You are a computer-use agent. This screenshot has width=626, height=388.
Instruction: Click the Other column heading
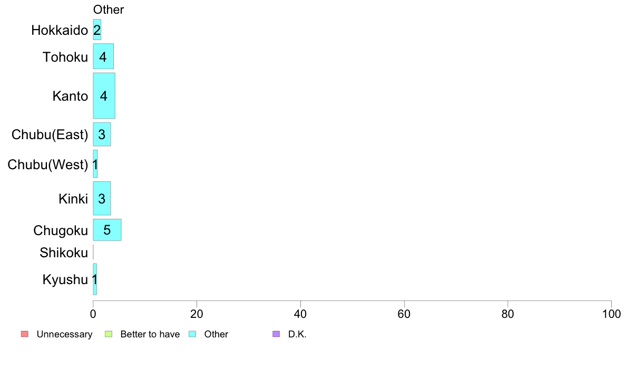click(109, 9)
